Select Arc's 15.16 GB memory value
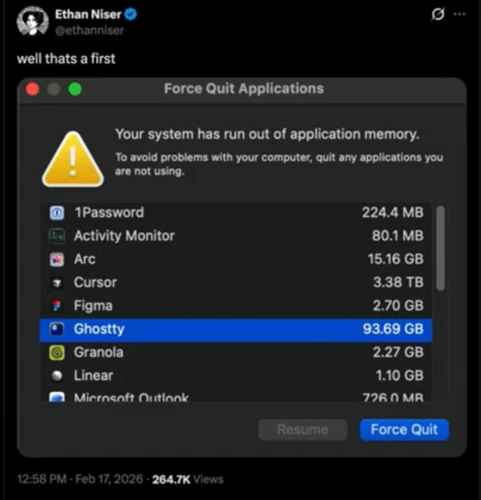The image size is (481, 500). (395, 259)
